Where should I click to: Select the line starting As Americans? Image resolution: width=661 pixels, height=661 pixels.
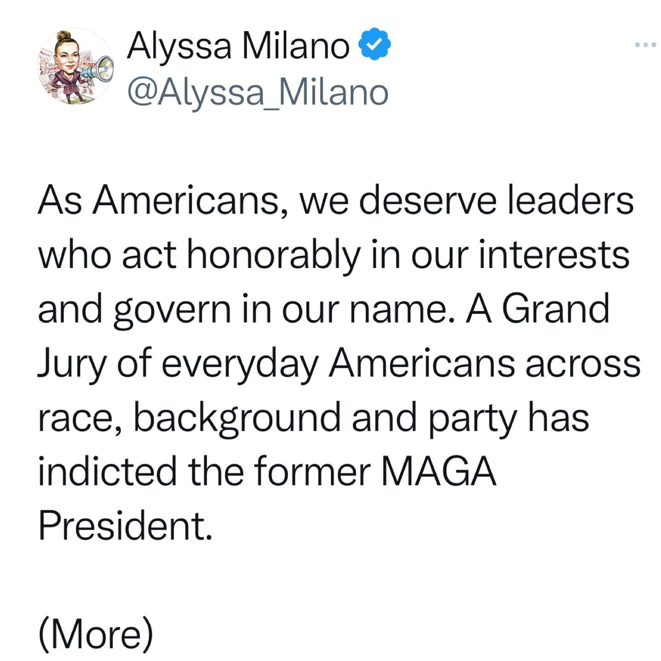click(x=336, y=201)
